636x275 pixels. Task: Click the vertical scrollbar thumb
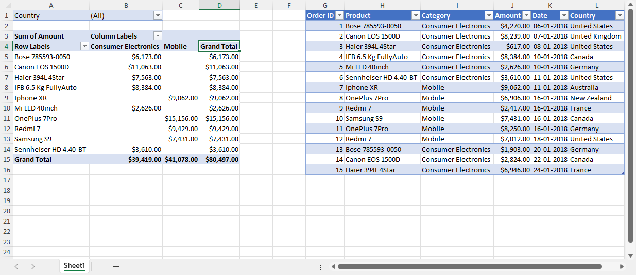click(630, 126)
